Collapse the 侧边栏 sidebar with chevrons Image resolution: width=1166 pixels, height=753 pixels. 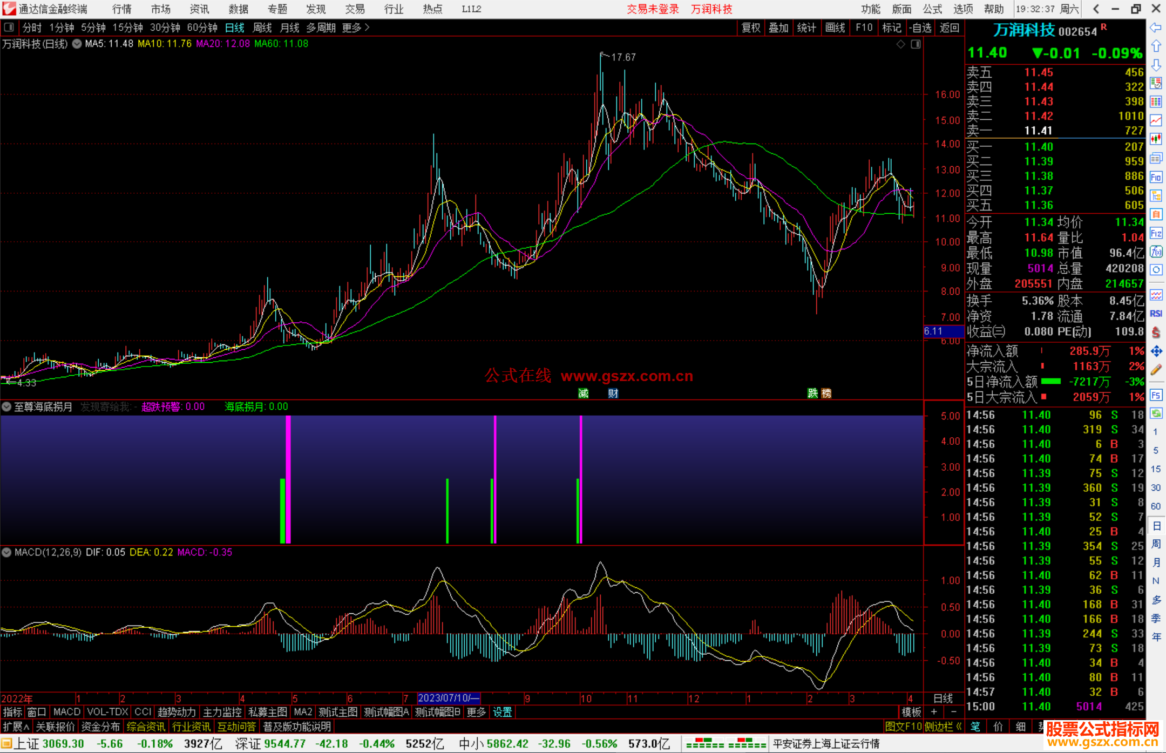pos(943,727)
